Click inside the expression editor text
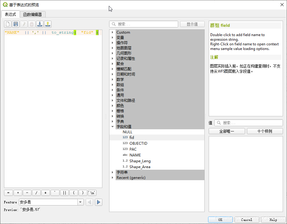Image resolution: width=287 pixels, height=224 pixels. pos(53,109)
